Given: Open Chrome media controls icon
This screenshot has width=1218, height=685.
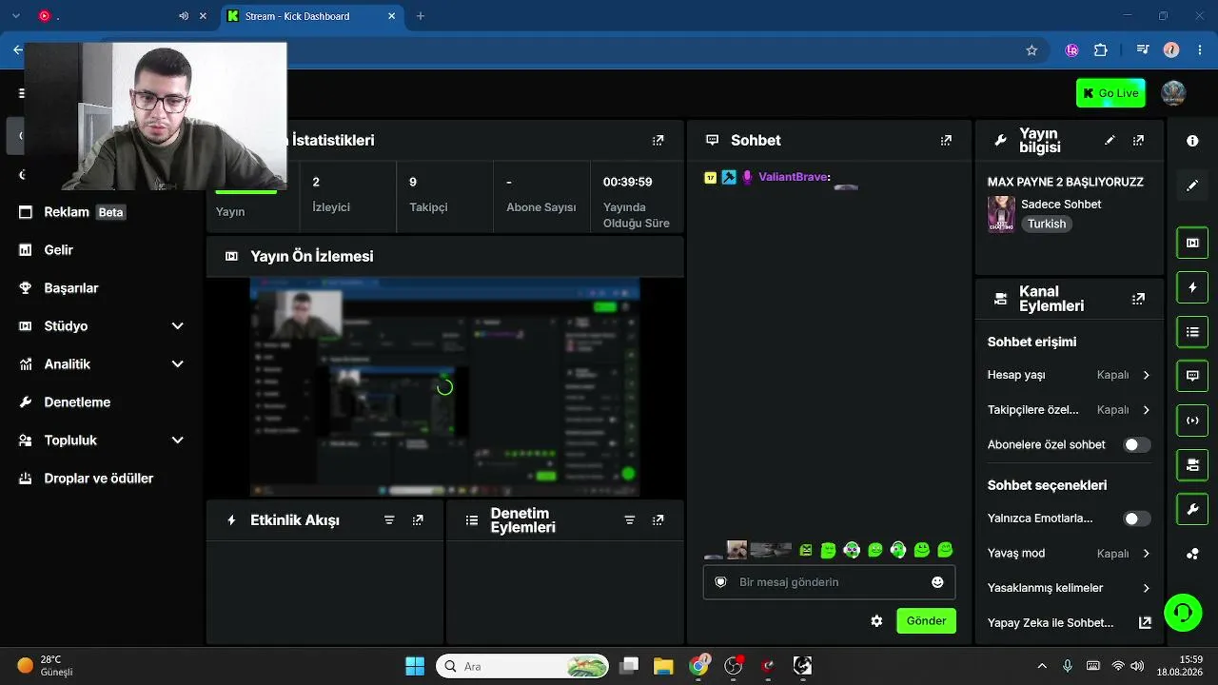Looking at the screenshot, I should [1143, 50].
